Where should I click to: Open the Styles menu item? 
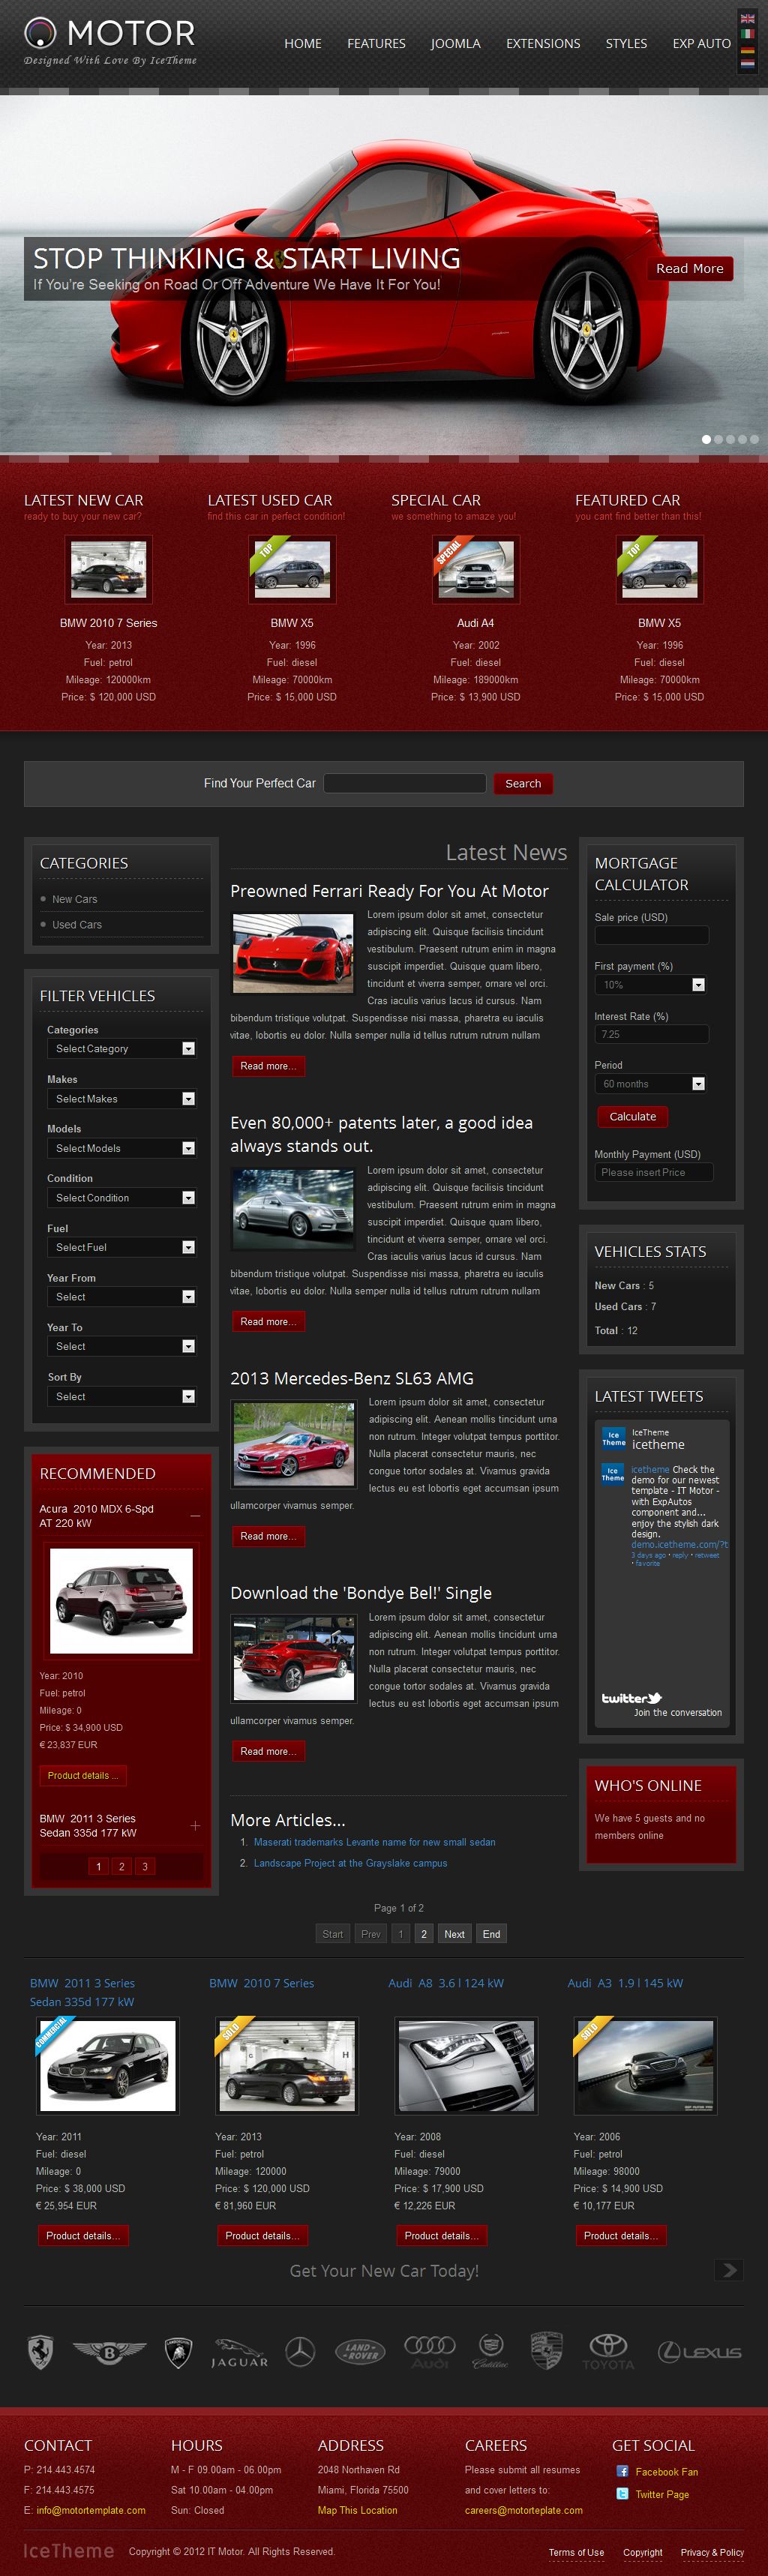(626, 44)
